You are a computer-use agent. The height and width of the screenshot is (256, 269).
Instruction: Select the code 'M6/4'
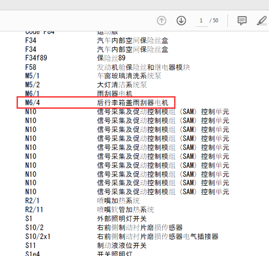point(32,102)
